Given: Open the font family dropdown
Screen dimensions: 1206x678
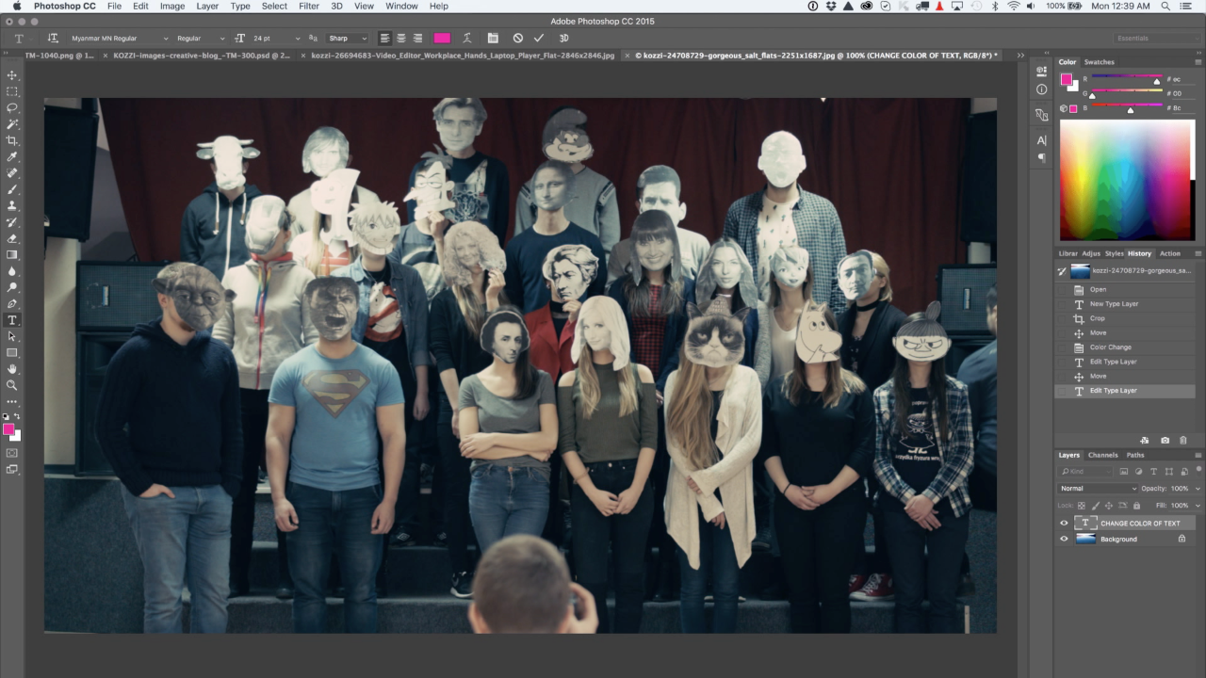Looking at the screenshot, I should 166,39.
